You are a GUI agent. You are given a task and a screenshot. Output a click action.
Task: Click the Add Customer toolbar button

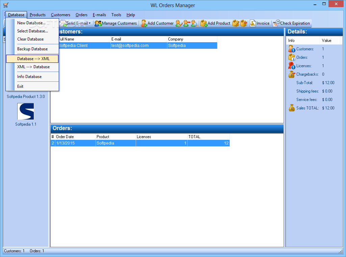(x=157, y=23)
